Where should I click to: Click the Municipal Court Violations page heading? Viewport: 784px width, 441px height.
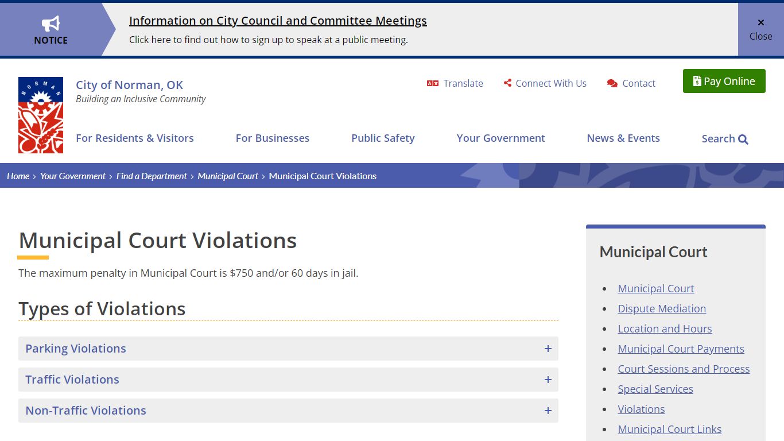(x=157, y=241)
